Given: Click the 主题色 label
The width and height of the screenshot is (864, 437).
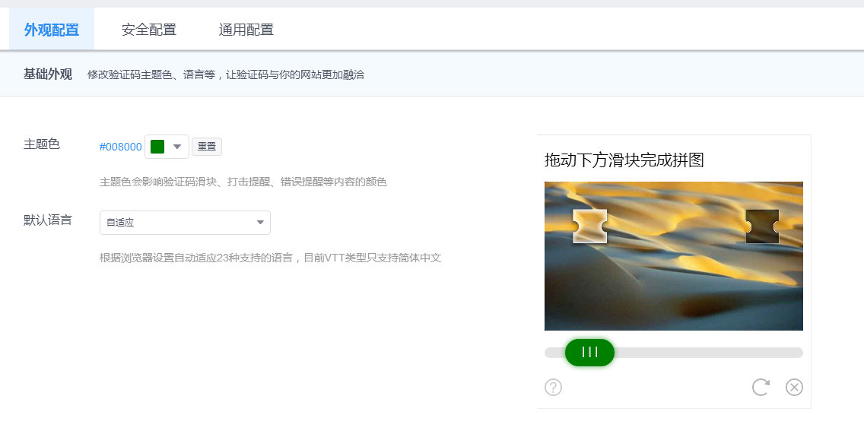Looking at the screenshot, I should (41, 144).
